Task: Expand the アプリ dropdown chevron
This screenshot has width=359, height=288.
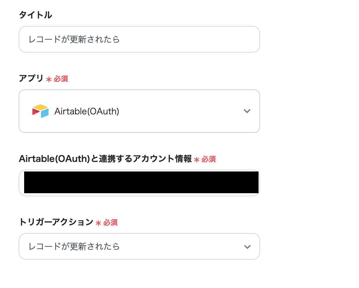Action: pyautogui.click(x=247, y=111)
